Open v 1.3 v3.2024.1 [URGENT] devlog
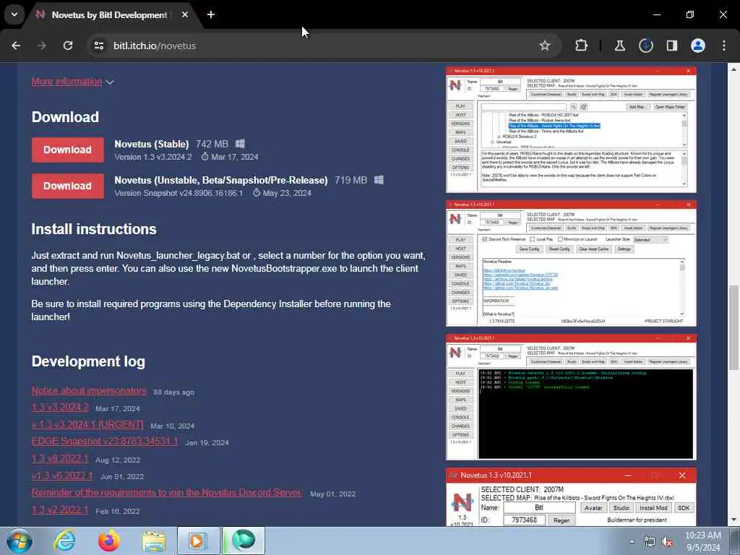This screenshot has width=740, height=555. [87, 424]
